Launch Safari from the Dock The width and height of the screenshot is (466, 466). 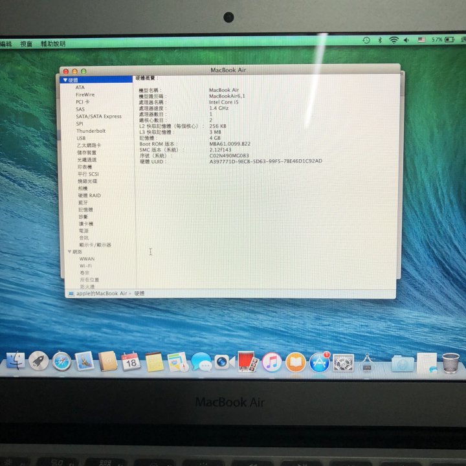(61, 361)
